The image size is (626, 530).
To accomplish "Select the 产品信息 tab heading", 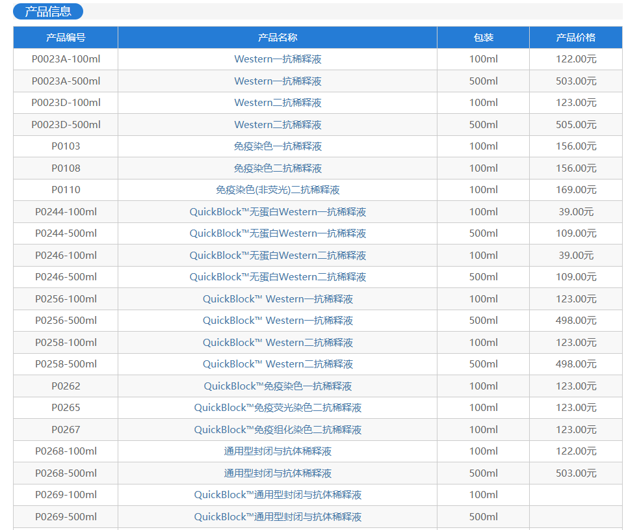I will tap(48, 12).
